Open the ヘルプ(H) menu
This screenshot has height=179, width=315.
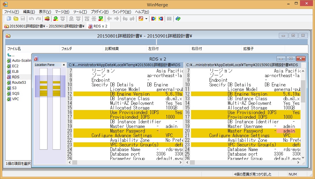click(142, 12)
